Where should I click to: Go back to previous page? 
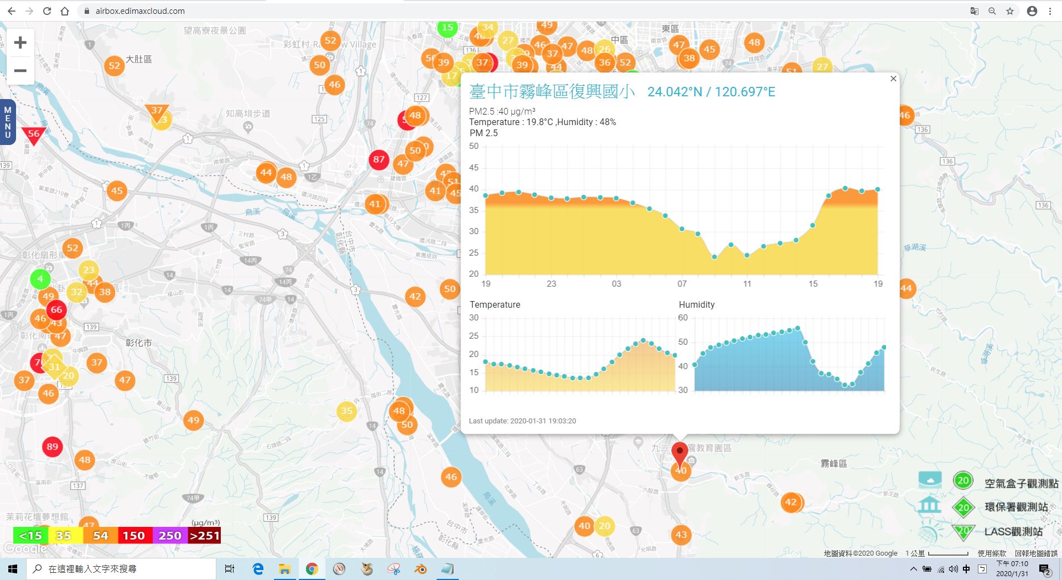12,11
